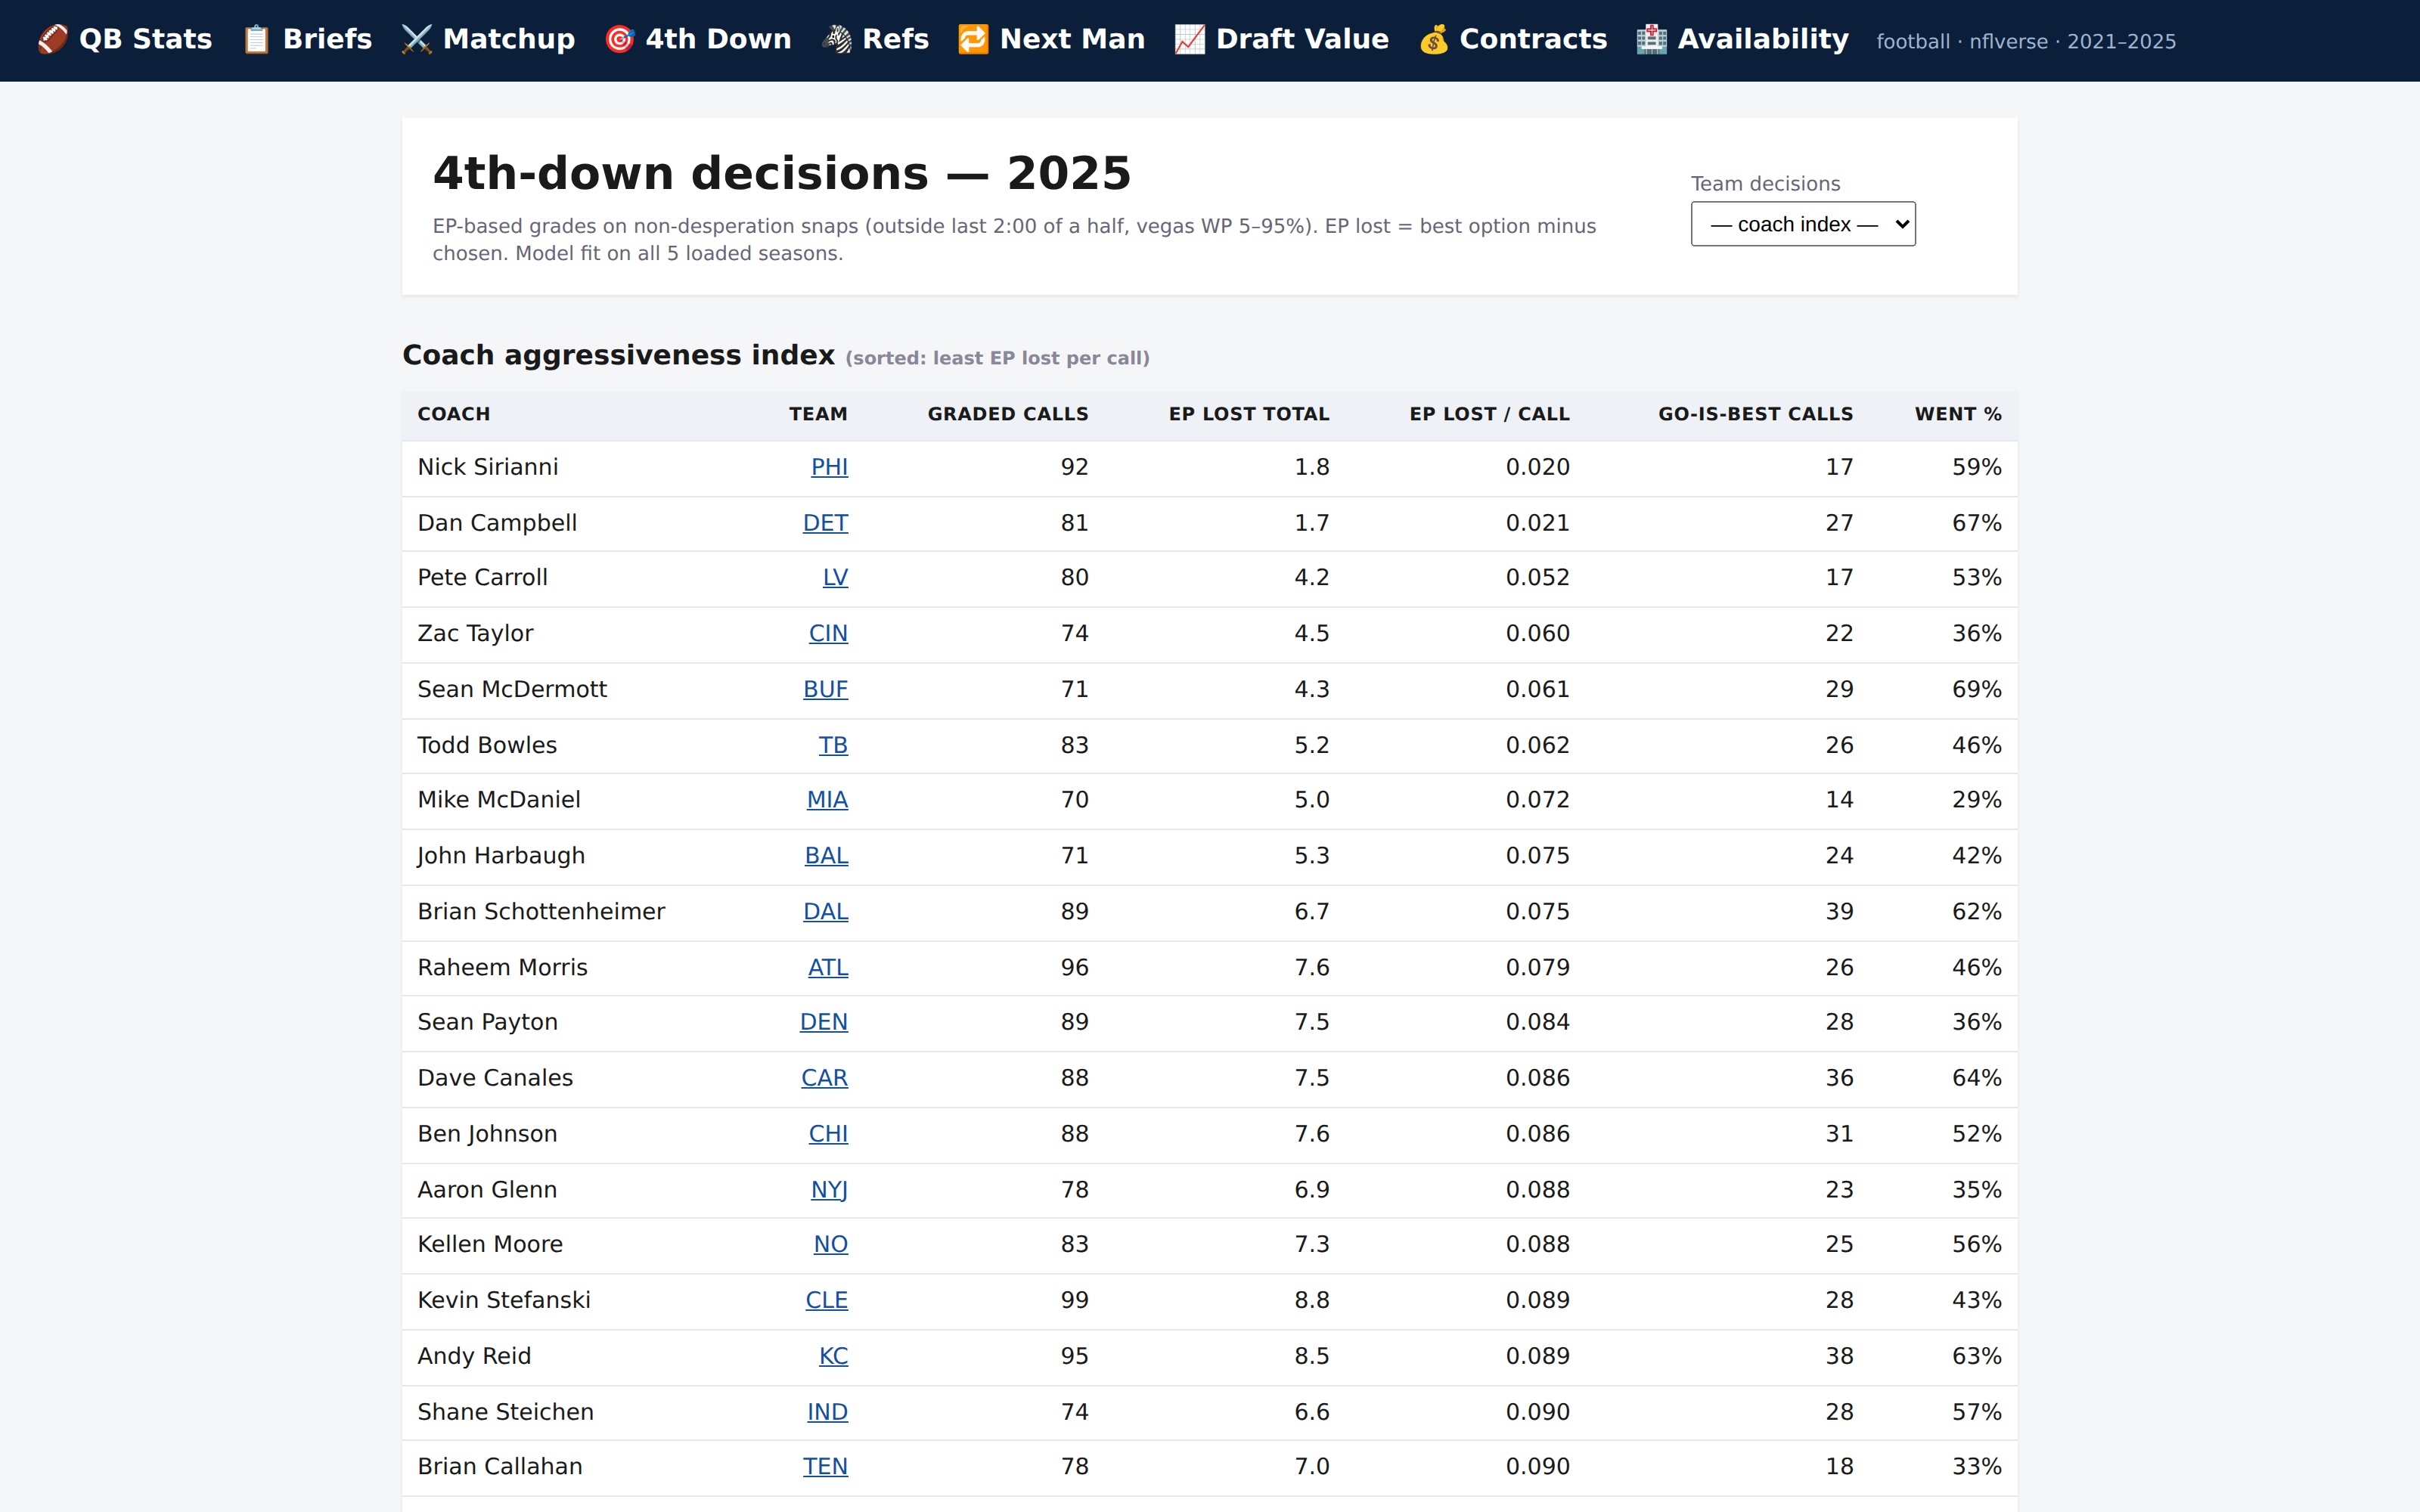Image resolution: width=2420 pixels, height=1512 pixels.
Task: Click the KC team link
Action: 833,1356
